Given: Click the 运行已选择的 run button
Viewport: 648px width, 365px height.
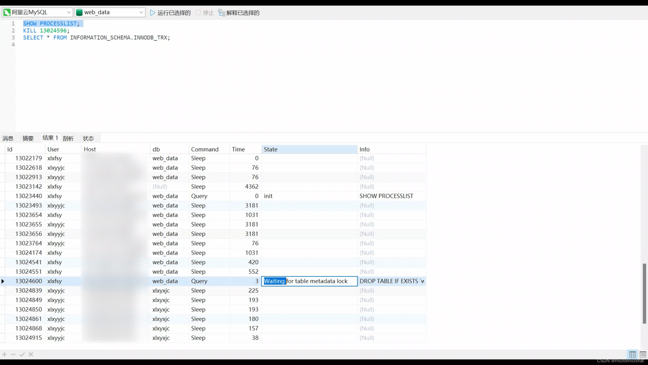Looking at the screenshot, I should (x=170, y=13).
